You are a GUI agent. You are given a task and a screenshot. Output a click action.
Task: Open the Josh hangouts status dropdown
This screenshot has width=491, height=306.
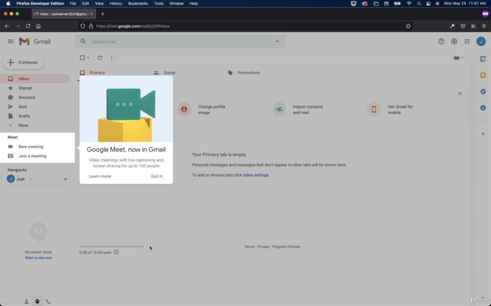pos(31,179)
